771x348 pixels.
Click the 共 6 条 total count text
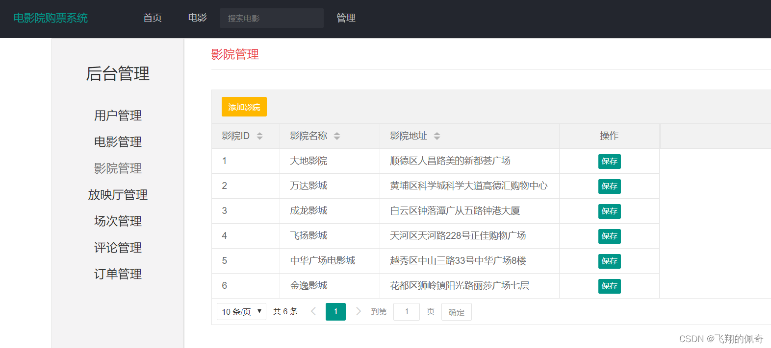285,311
